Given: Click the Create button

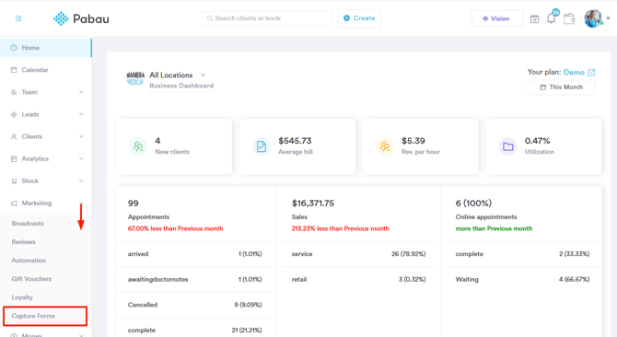Looking at the screenshot, I should click(359, 18).
